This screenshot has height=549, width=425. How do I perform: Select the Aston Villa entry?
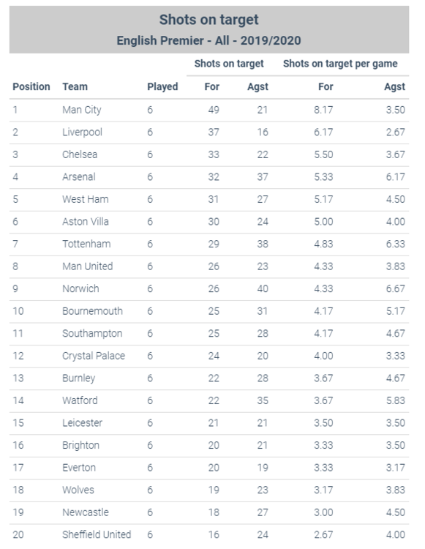(x=86, y=222)
